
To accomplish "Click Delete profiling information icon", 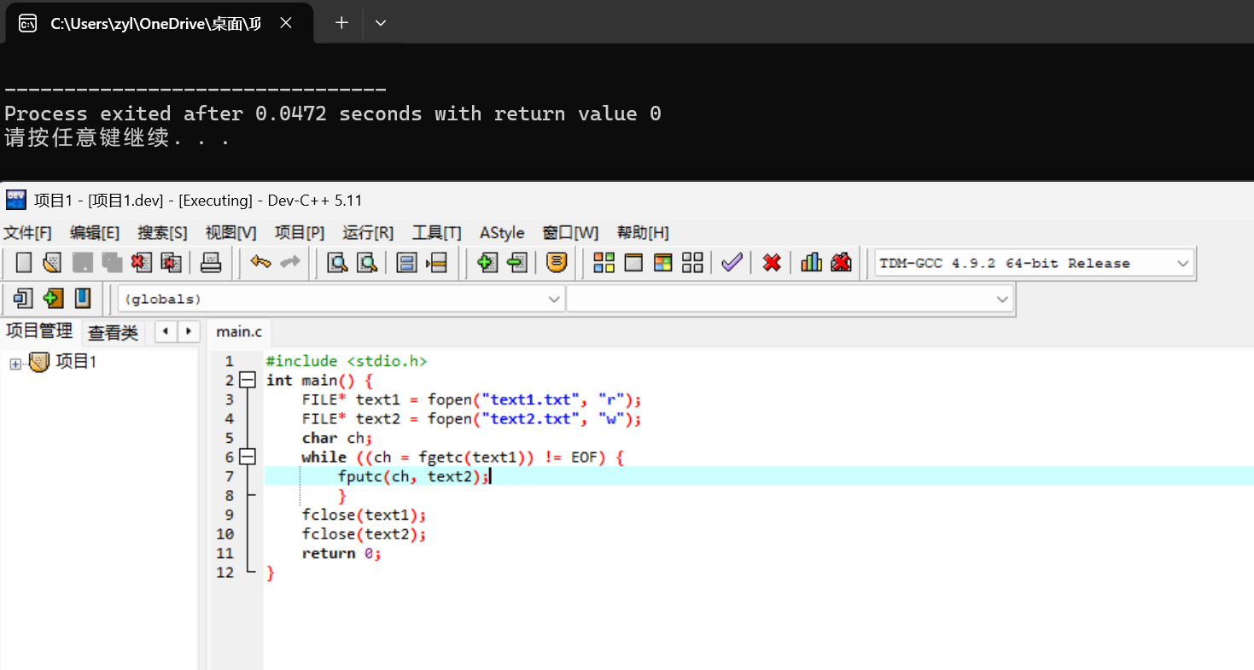I will coord(841,263).
